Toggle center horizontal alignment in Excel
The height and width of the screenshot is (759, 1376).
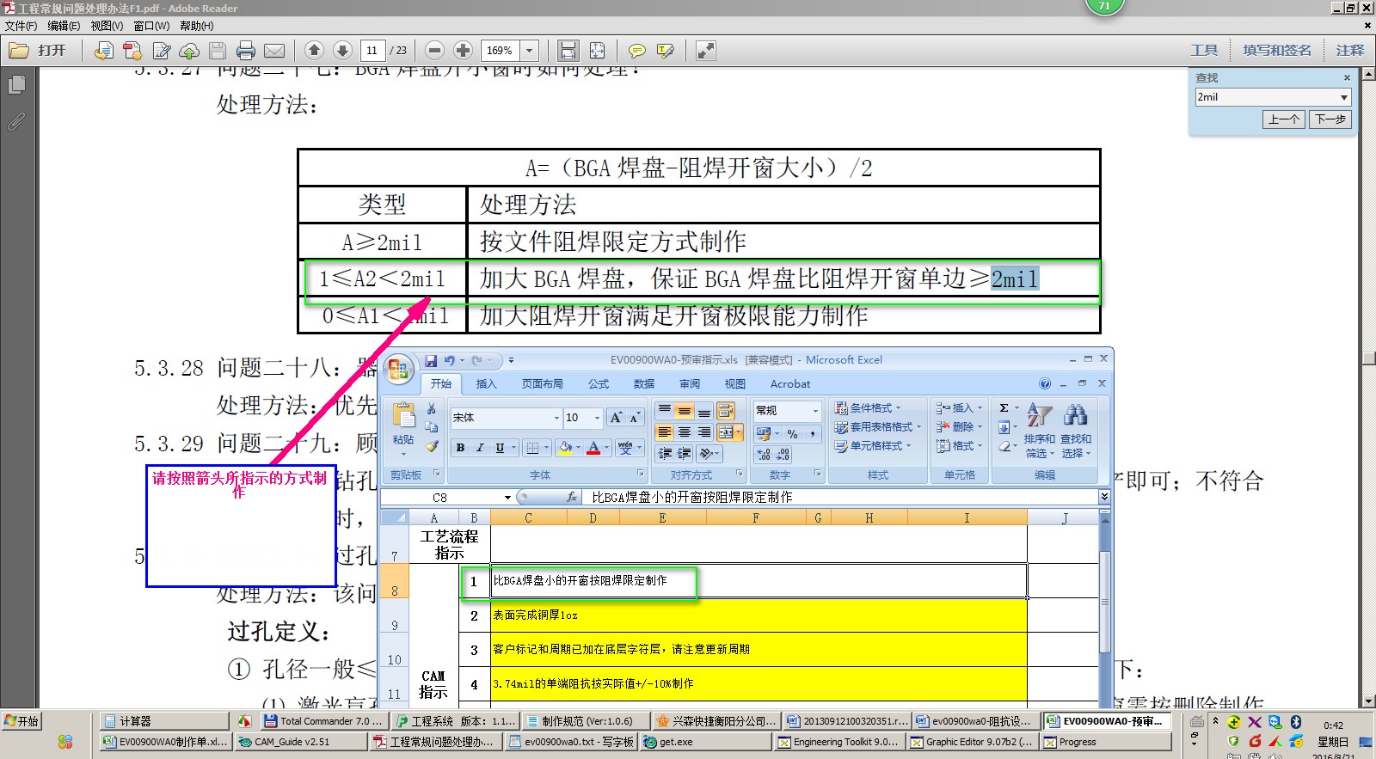click(685, 432)
